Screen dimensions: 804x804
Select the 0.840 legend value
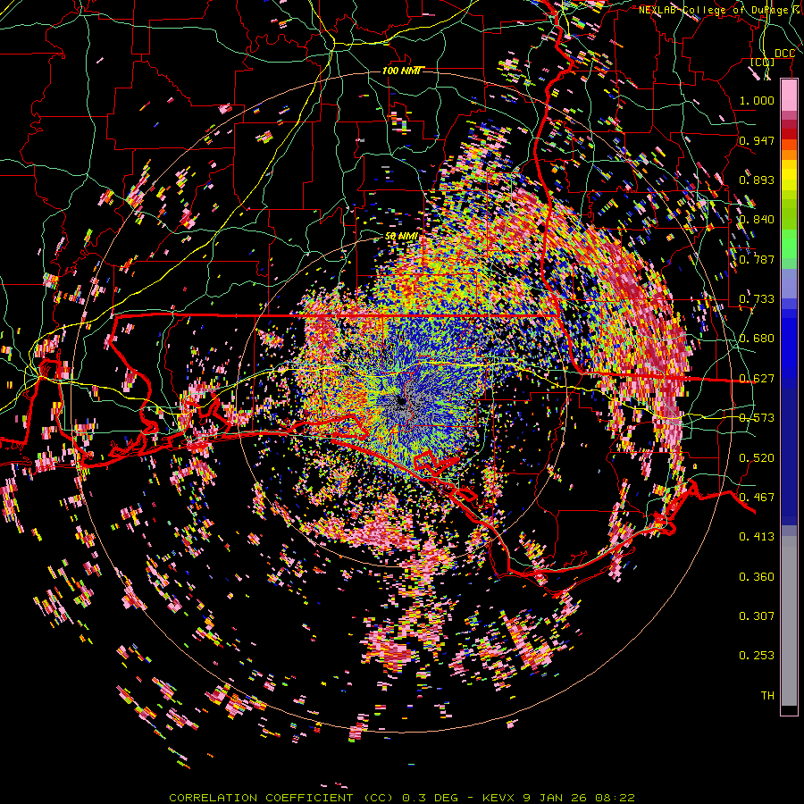[x=757, y=219]
